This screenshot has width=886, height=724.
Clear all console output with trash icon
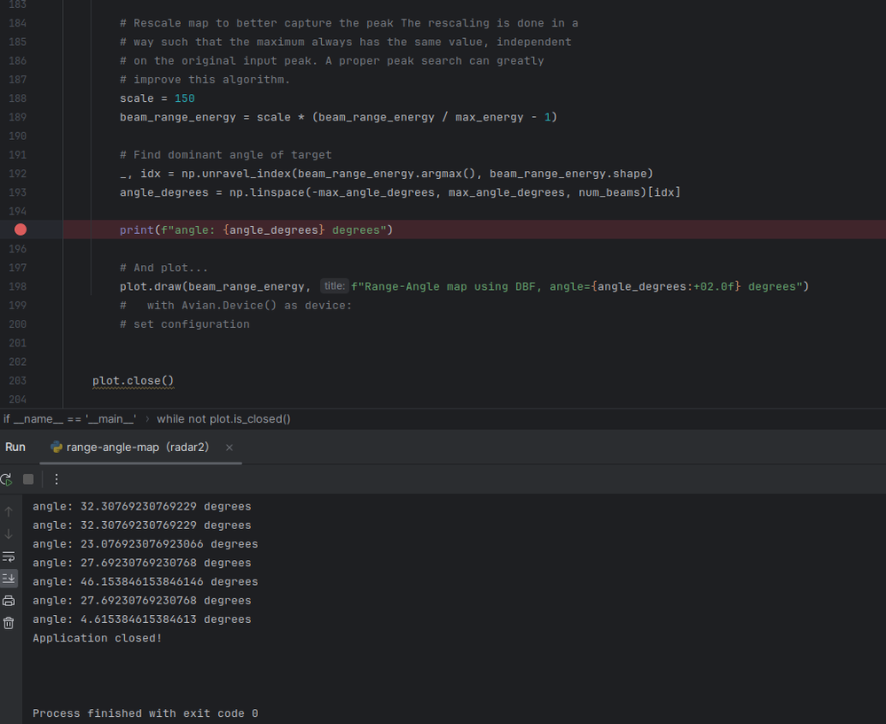(9, 622)
